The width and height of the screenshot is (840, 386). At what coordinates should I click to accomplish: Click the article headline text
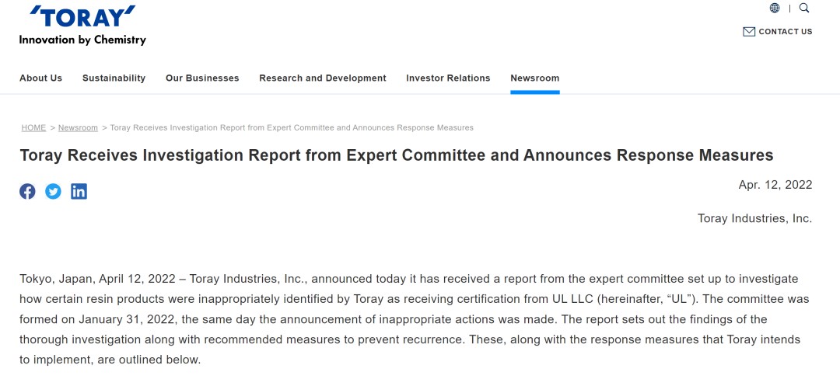(x=397, y=155)
